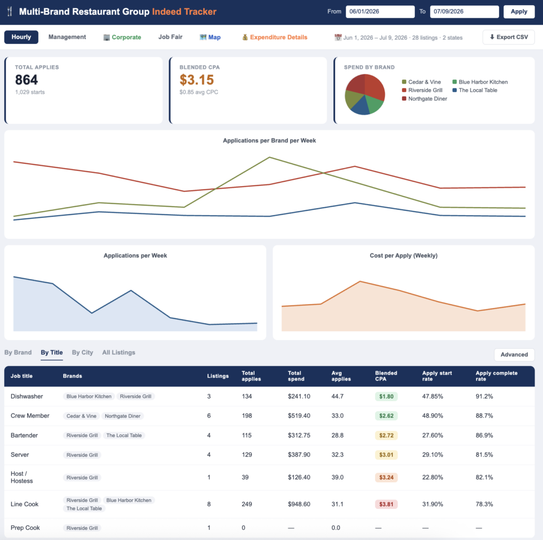Viewport: 543px width, 540px height.
Task: Click the To date field
Action: 464,12
